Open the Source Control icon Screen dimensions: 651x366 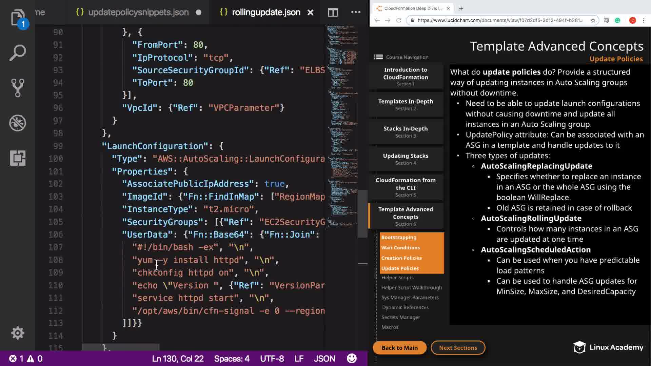click(18, 88)
